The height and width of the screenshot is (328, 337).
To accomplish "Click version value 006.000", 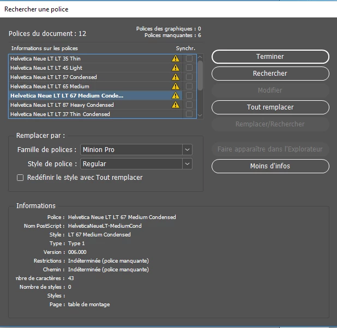I will pos(77,252).
